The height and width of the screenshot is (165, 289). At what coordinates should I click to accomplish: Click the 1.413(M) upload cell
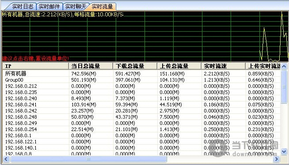coord(169,129)
